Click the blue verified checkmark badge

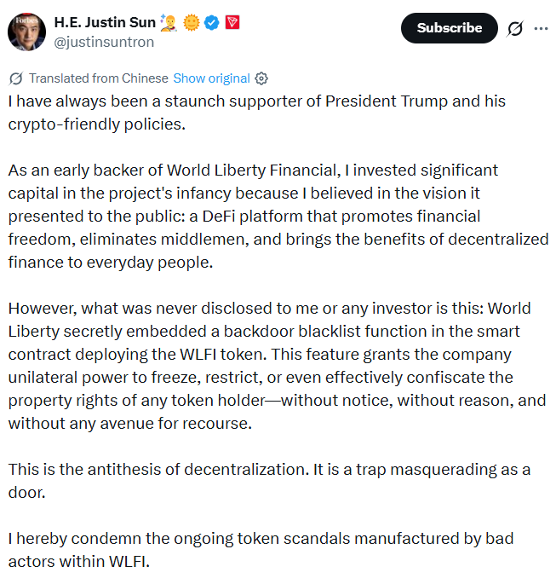210,21
